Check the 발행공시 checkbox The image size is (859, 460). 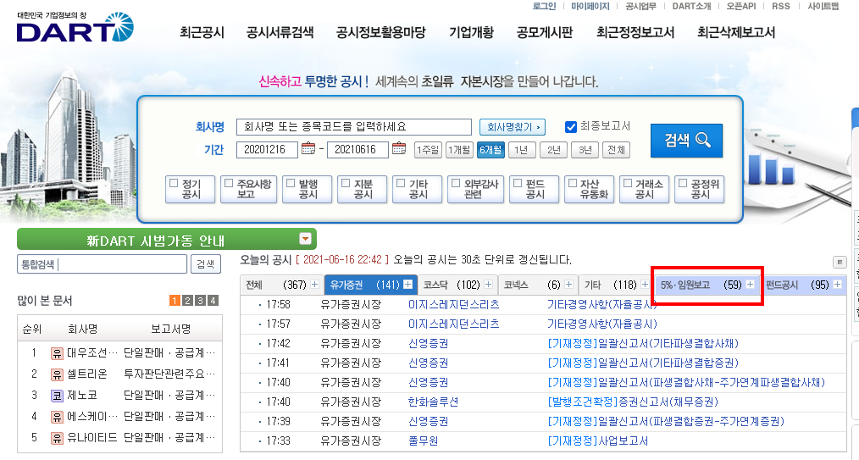click(x=291, y=183)
